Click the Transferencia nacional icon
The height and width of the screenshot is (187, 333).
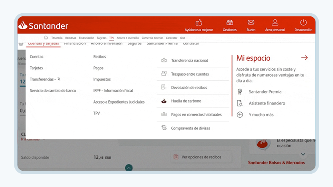point(164,60)
